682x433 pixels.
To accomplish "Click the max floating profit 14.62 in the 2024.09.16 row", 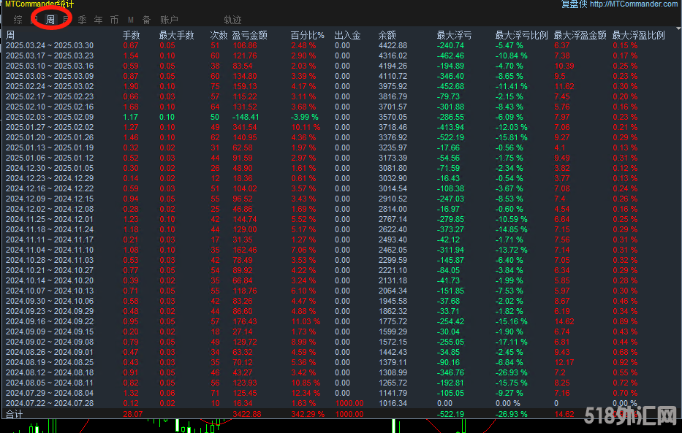I will click(564, 321).
